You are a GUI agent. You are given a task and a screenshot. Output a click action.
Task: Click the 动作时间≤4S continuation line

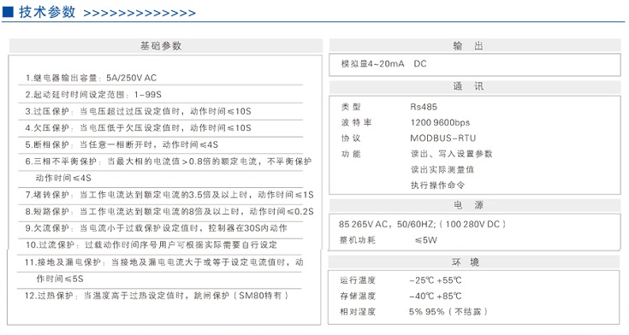click(x=63, y=178)
